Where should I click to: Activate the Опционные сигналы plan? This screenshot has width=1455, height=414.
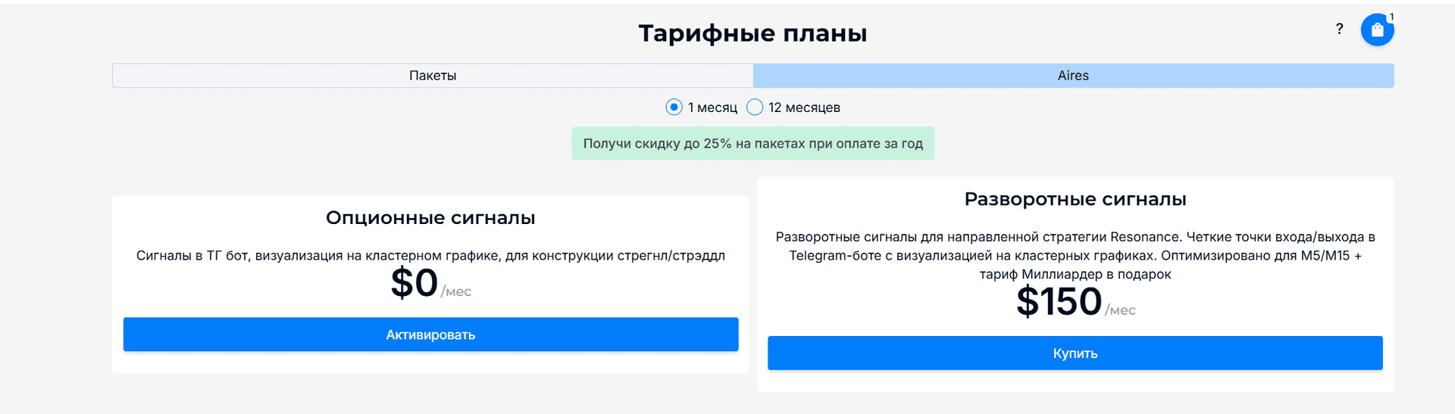[430, 335]
